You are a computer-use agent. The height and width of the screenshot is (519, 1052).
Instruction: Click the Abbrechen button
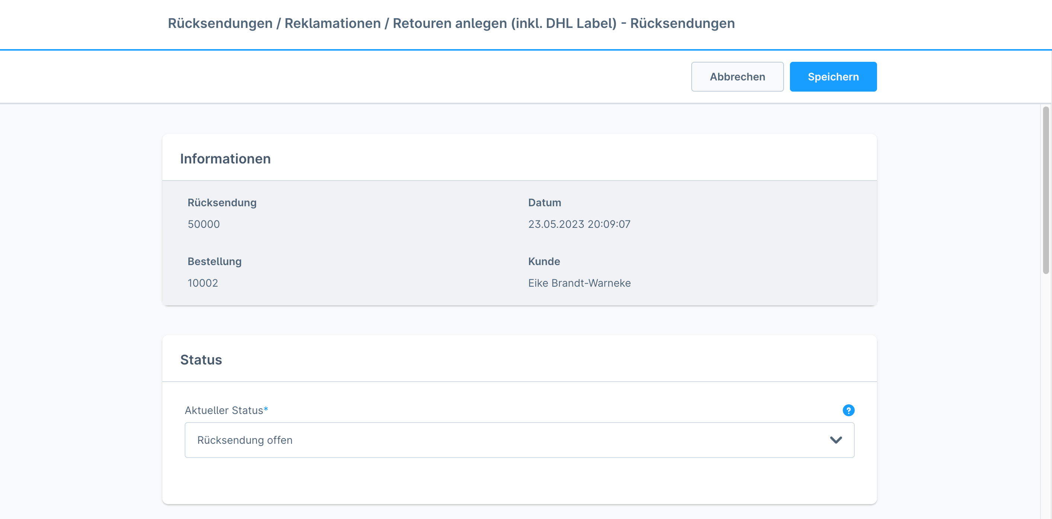[737, 77]
